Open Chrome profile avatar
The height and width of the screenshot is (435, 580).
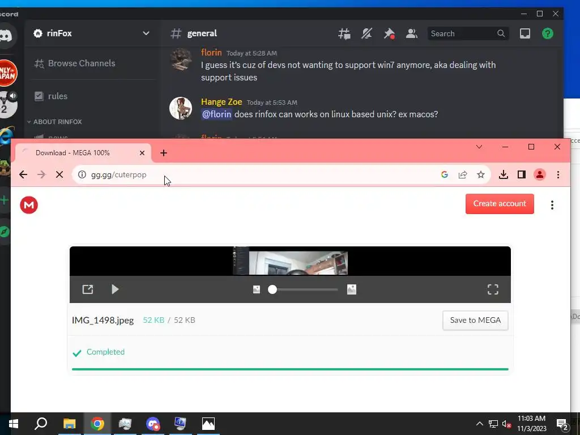point(540,174)
